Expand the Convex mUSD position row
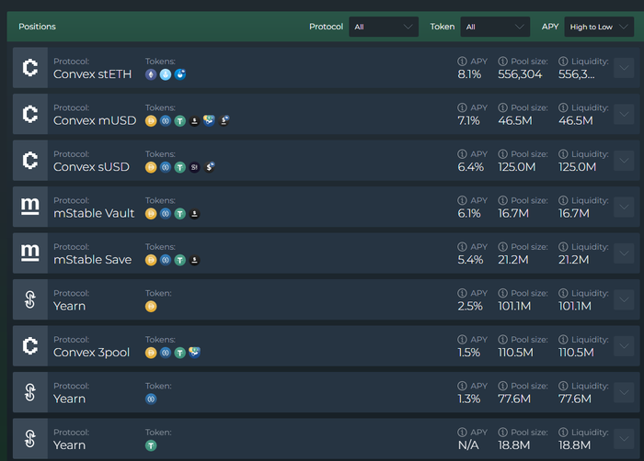The width and height of the screenshot is (644, 461). (624, 114)
